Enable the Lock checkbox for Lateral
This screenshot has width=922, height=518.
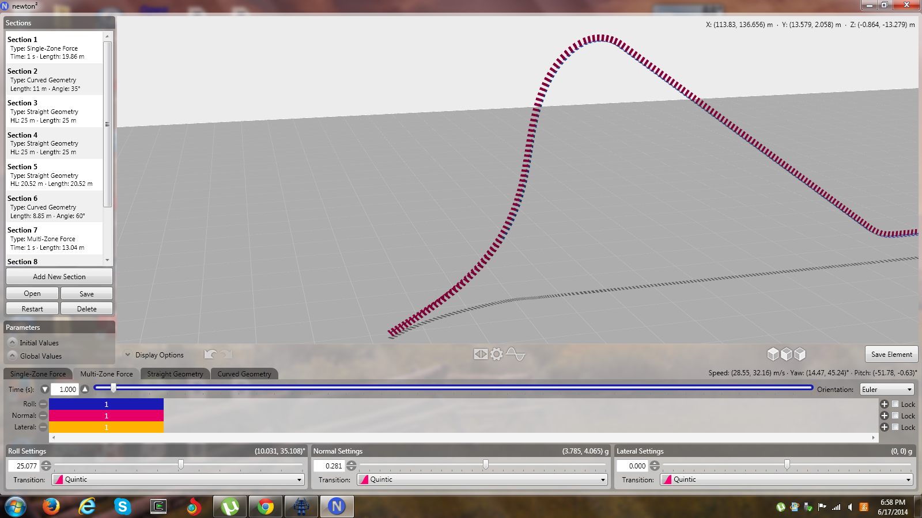895,427
